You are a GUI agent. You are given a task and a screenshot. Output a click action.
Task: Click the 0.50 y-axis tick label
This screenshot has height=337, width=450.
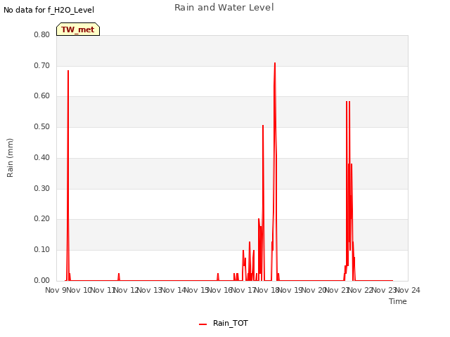(x=42, y=126)
